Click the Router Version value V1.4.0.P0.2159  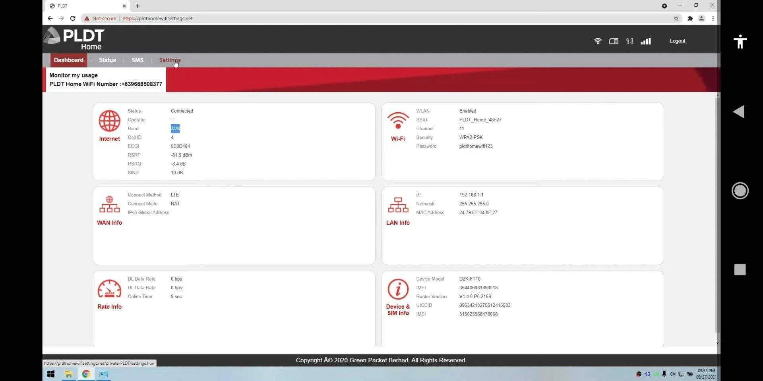tap(475, 296)
